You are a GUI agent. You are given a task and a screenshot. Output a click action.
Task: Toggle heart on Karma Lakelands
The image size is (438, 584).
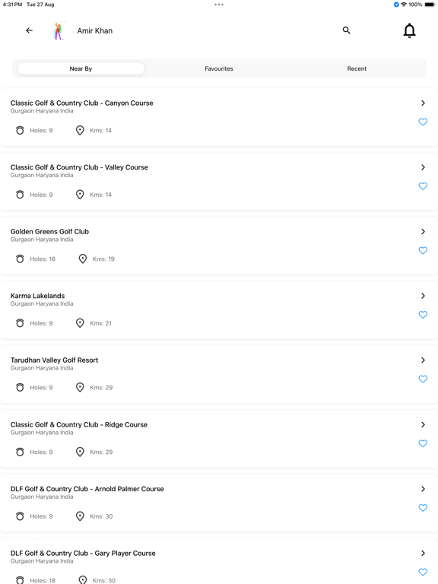pyautogui.click(x=423, y=315)
